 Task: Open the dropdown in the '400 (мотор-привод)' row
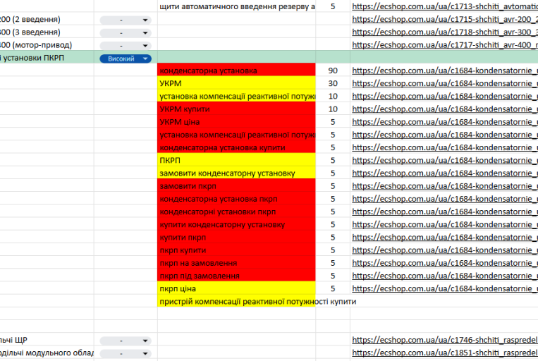pyautogui.click(x=126, y=46)
